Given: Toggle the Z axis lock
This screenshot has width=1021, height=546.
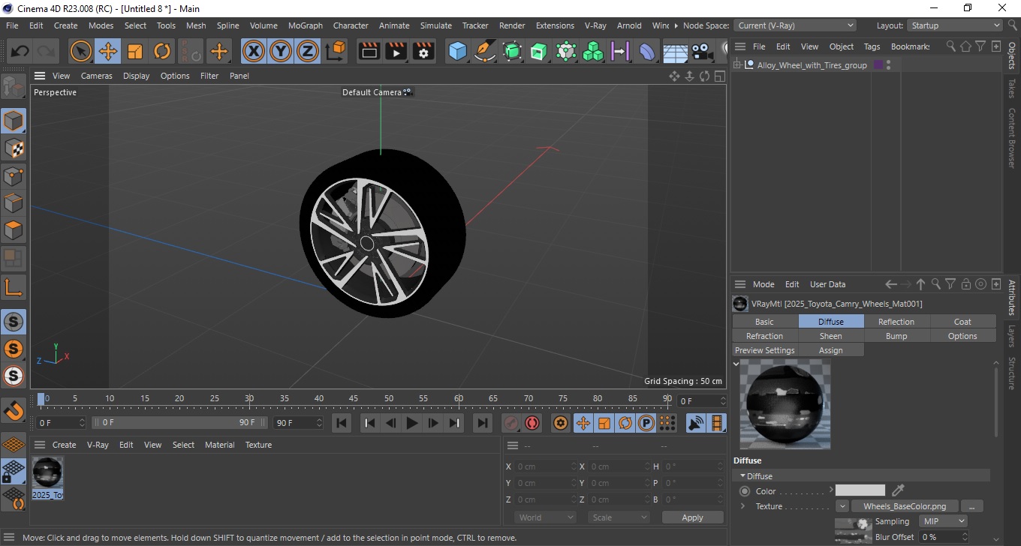Looking at the screenshot, I should point(307,51).
